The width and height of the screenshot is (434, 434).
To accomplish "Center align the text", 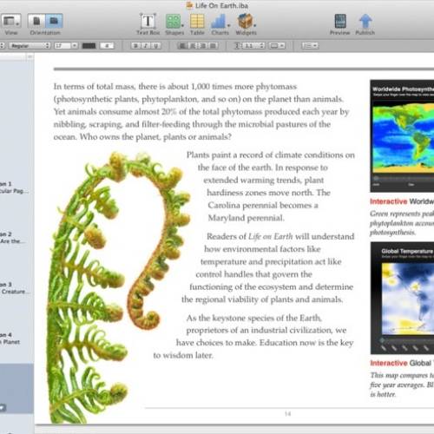I will pos(193,46).
